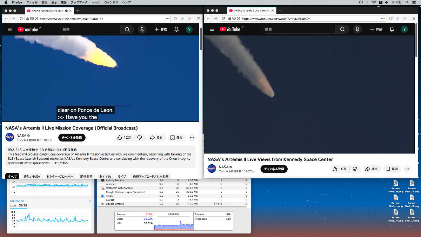Click search magnifier button in left YouTube window
The image size is (421, 237).
pos(127,29)
